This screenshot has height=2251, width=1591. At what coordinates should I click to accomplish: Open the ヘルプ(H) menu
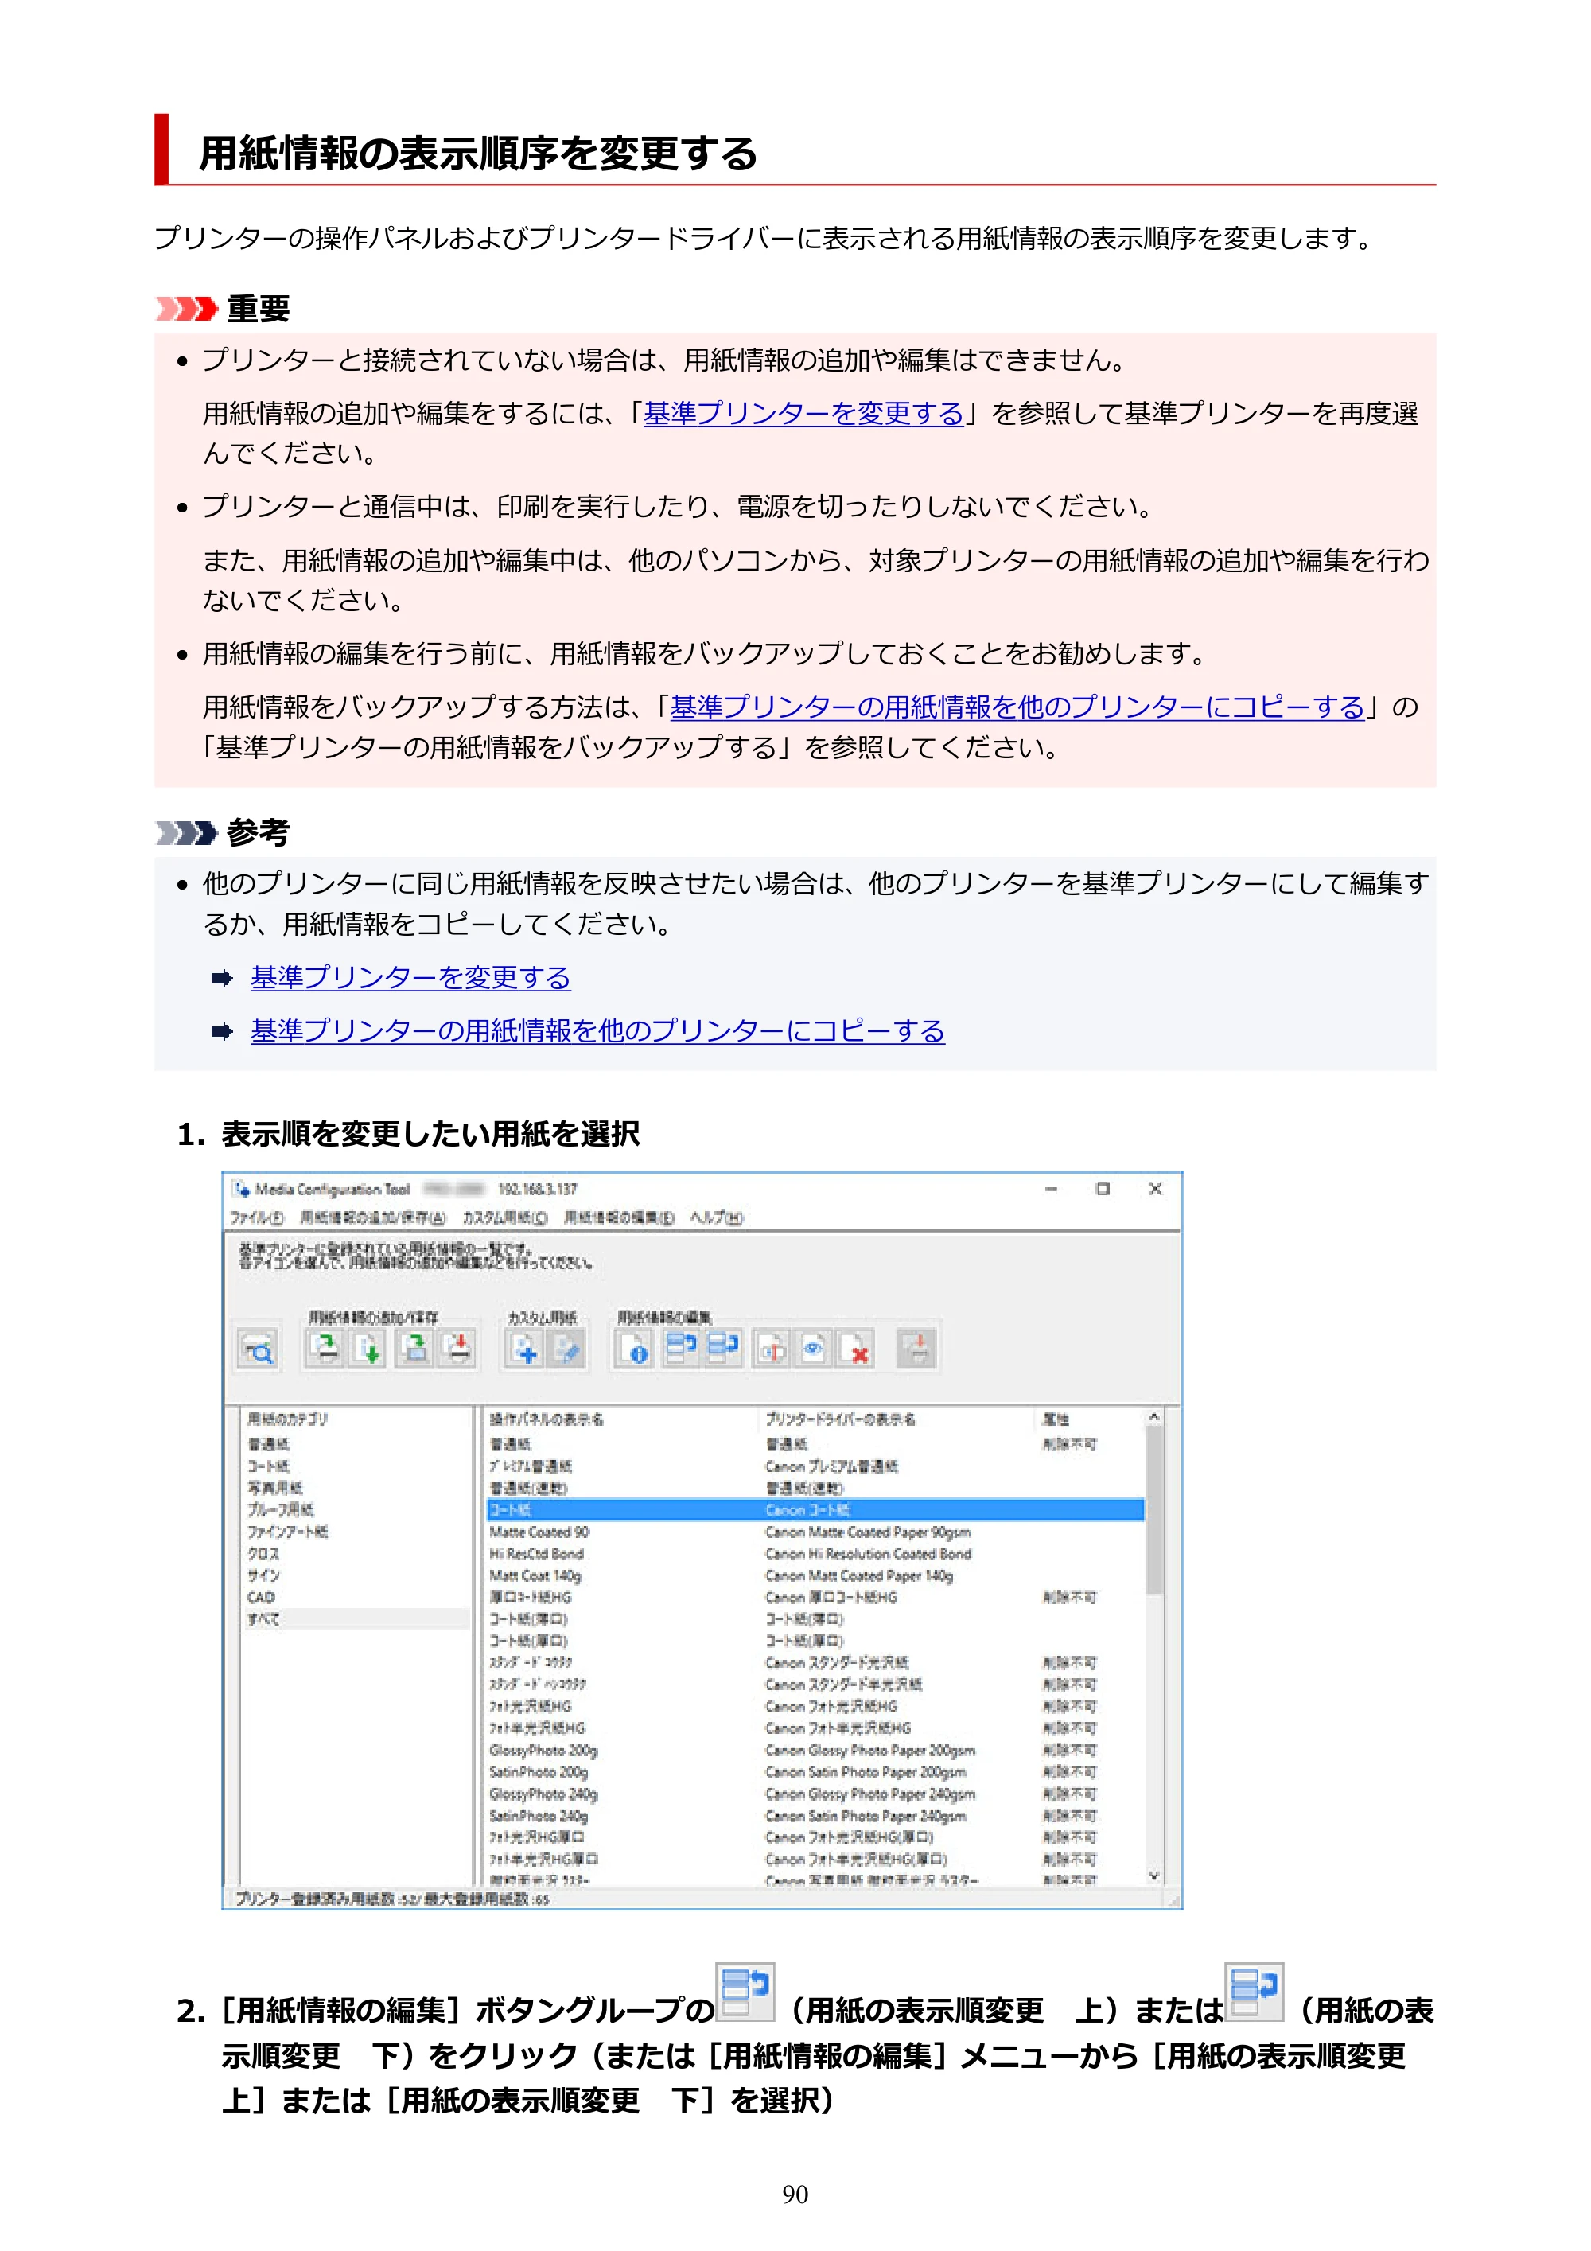point(717,1217)
